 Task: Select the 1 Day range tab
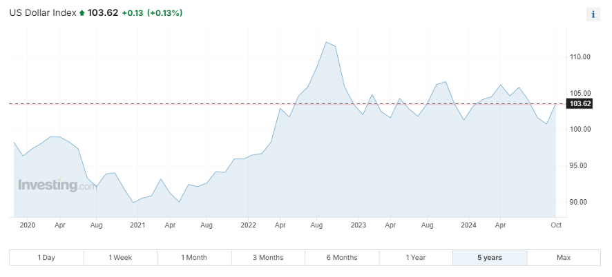(x=46, y=258)
